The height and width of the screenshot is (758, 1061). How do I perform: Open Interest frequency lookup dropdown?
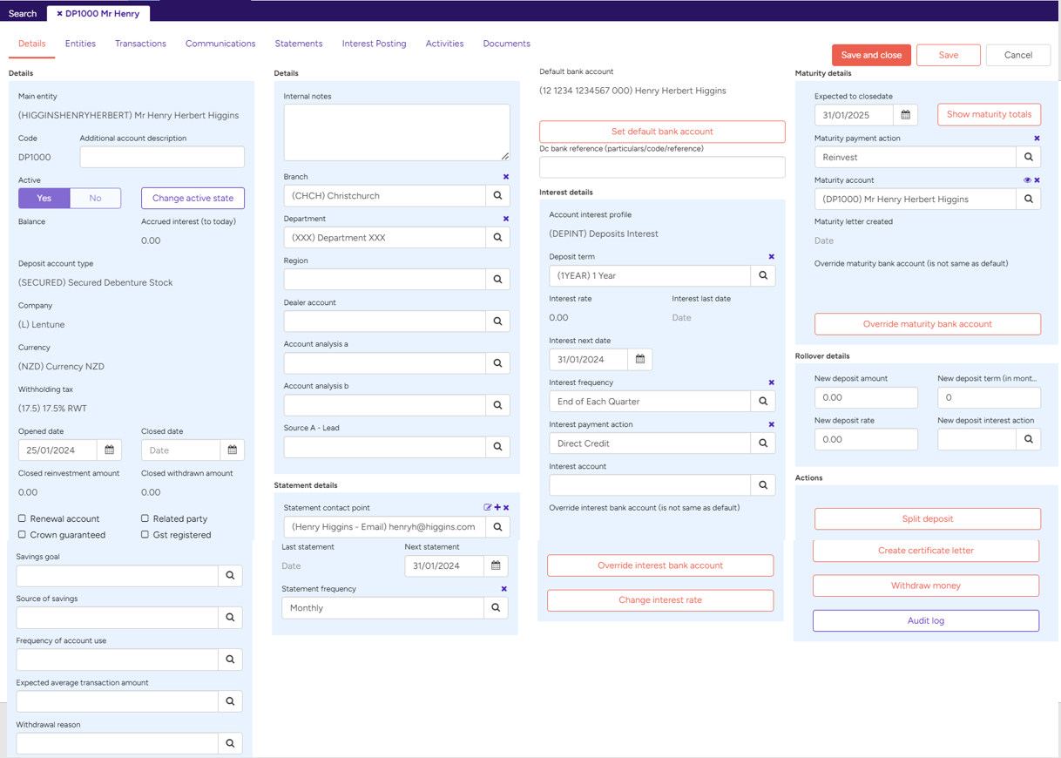[x=762, y=402]
